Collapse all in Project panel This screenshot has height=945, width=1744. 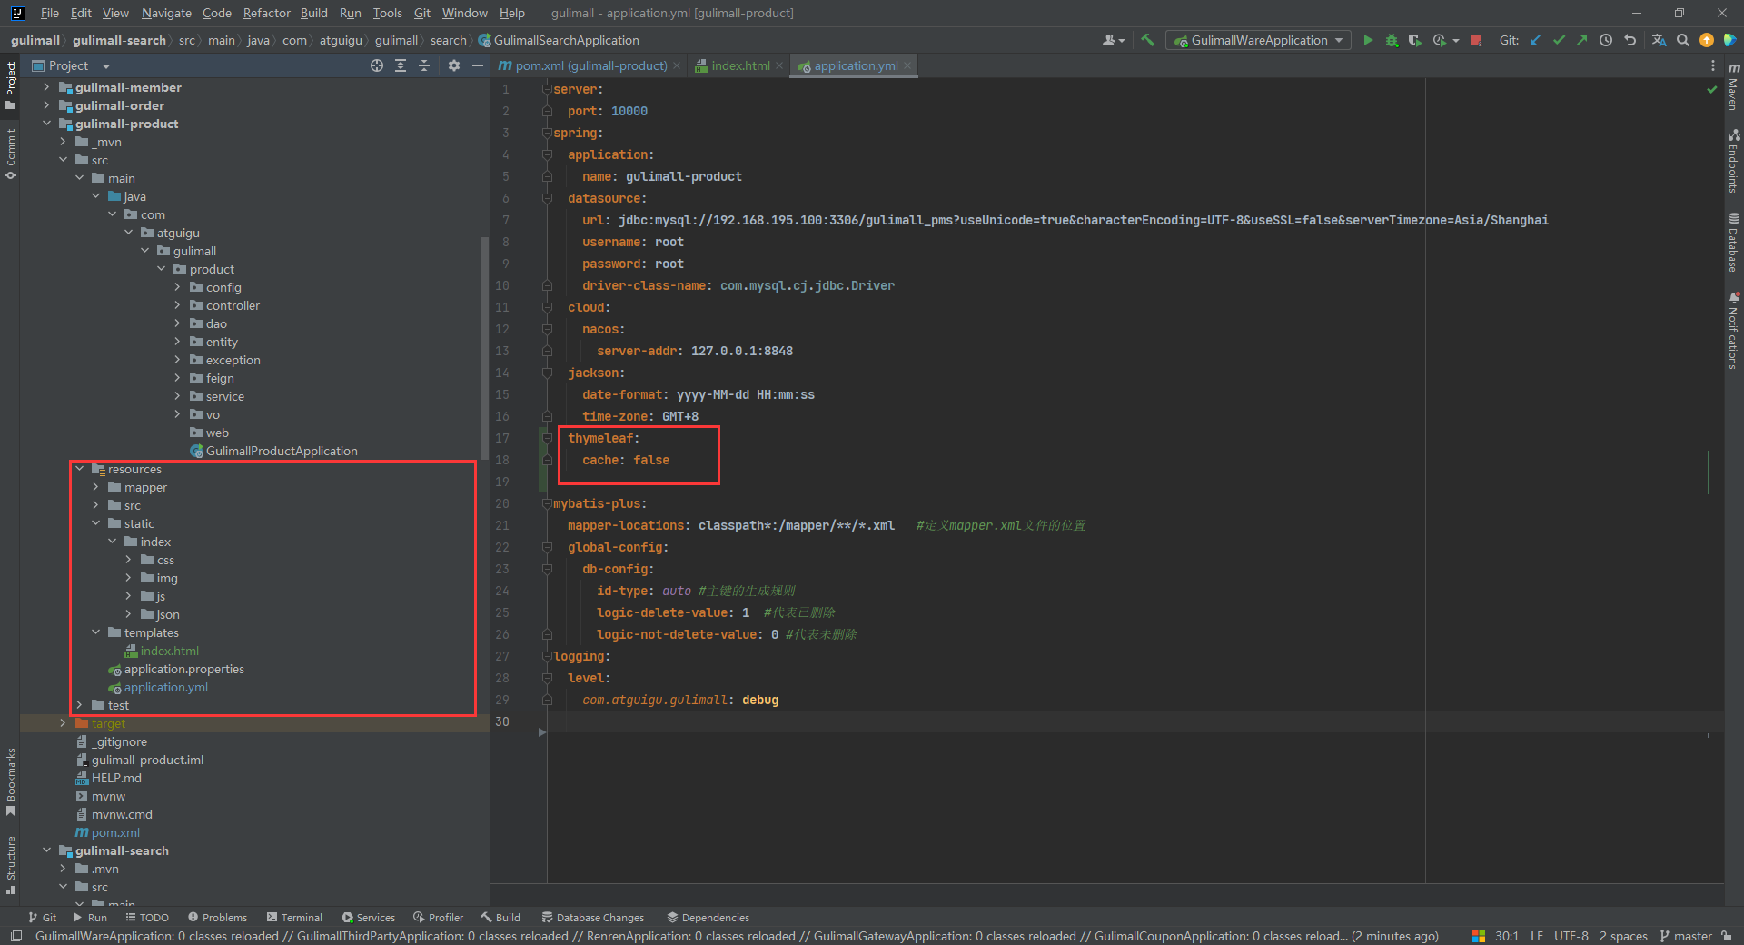[424, 65]
